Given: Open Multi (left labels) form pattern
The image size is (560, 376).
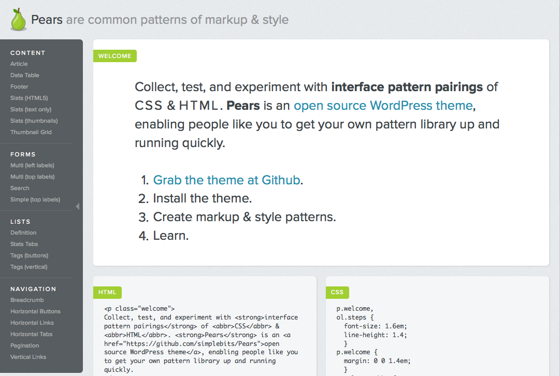Looking at the screenshot, I should tap(32, 165).
